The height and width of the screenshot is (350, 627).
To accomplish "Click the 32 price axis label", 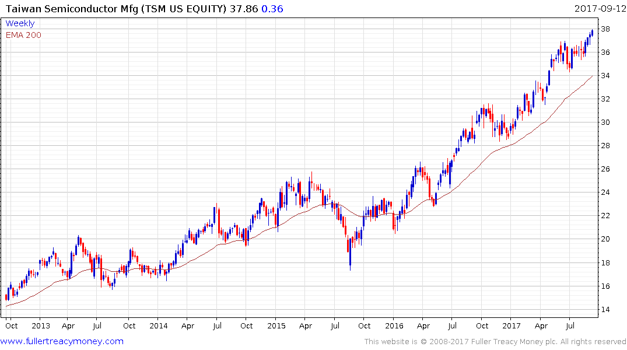I will (605, 99).
